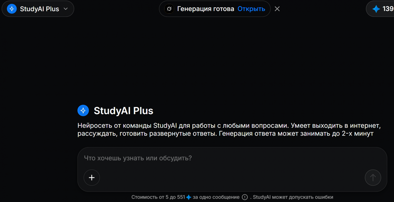Click the "Открыть" link in notification

click(251, 9)
